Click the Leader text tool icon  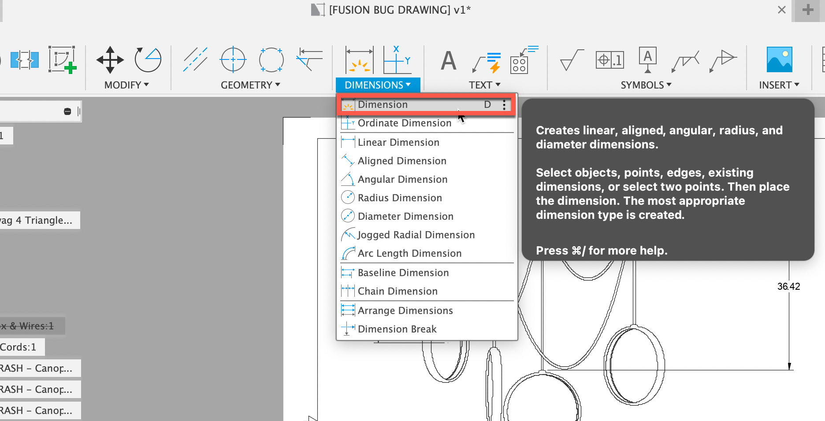pyautogui.click(x=487, y=62)
